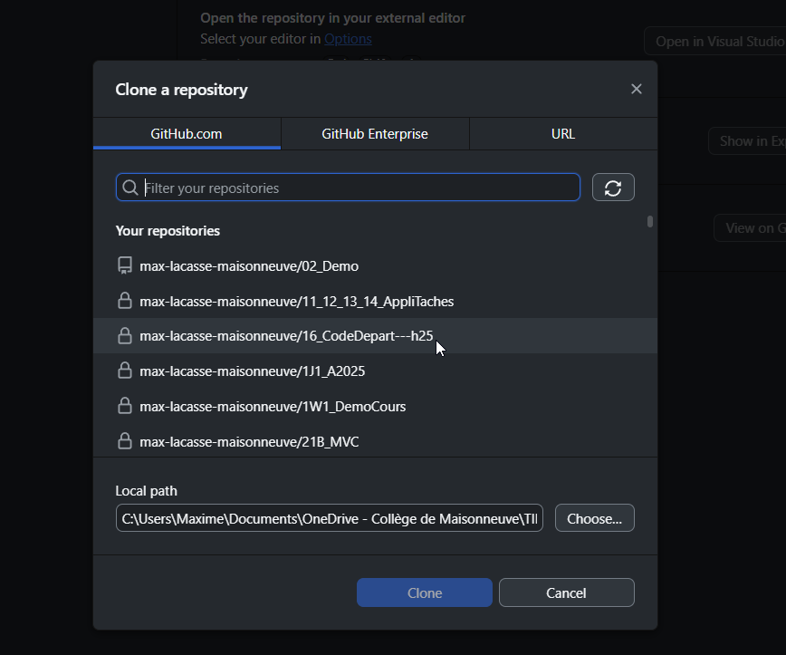
Task: Select max-lacasse-maisonneuve/21B_MVC repository
Action: click(x=375, y=441)
